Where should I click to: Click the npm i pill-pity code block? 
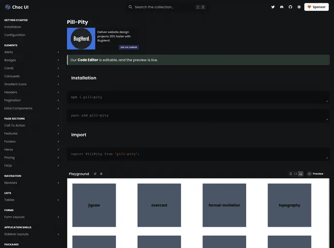(198, 97)
